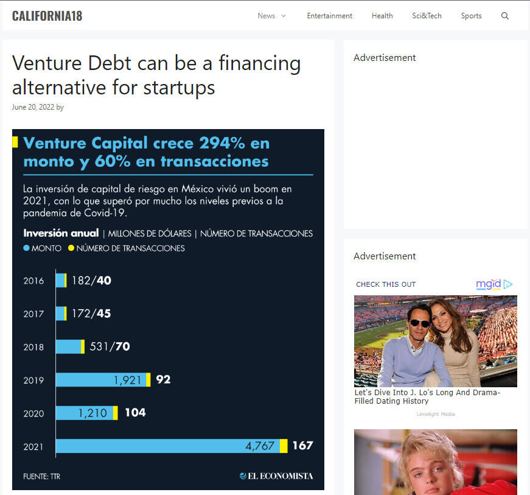This screenshot has width=530, height=495.
Task: Click the mgid logo icon
Action: coord(494,284)
